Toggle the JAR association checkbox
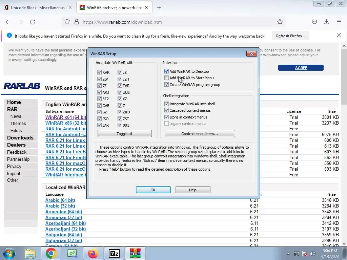This screenshot has width=347, height=260. point(99,125)
